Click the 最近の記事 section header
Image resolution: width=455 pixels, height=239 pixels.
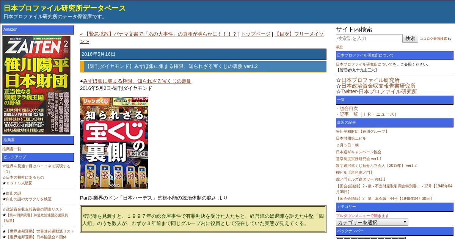click(394, 123)
